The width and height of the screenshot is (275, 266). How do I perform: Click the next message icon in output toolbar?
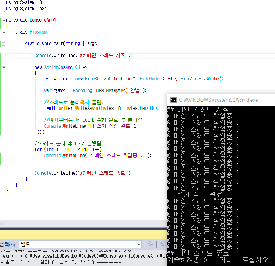pos(162,244)
